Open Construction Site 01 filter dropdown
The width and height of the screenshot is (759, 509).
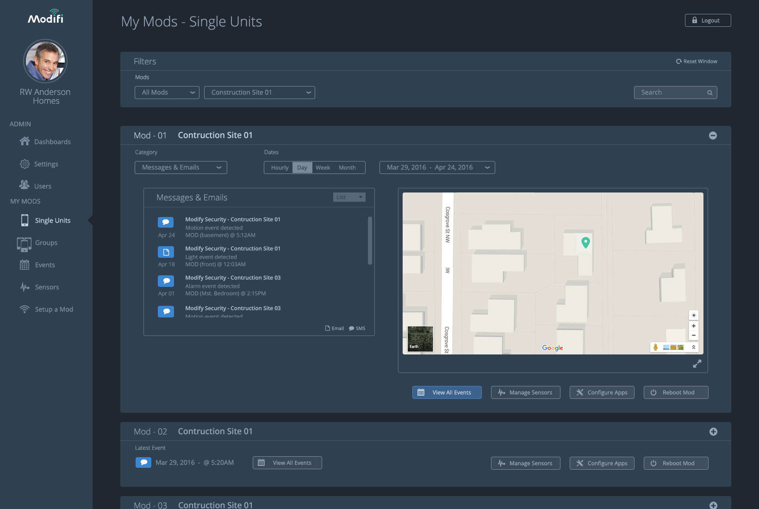tap(260, 93)
